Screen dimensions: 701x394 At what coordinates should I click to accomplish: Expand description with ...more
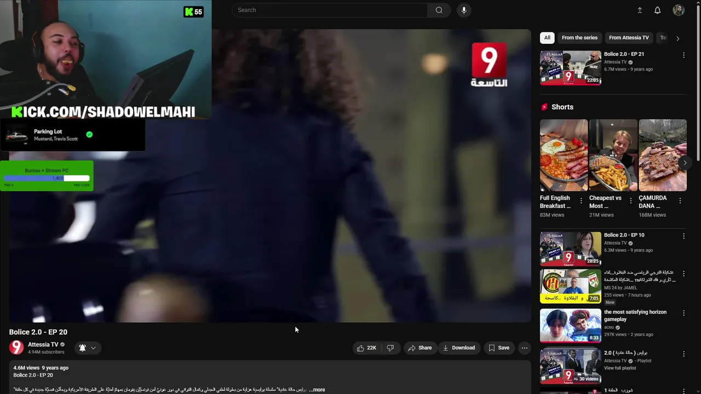pos(317,390)
